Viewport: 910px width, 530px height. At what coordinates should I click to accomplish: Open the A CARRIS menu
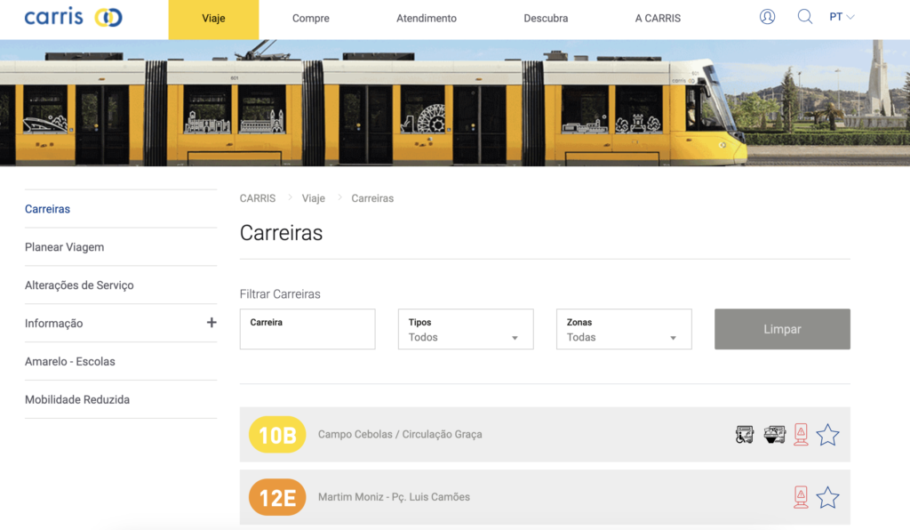click(658, 19)
